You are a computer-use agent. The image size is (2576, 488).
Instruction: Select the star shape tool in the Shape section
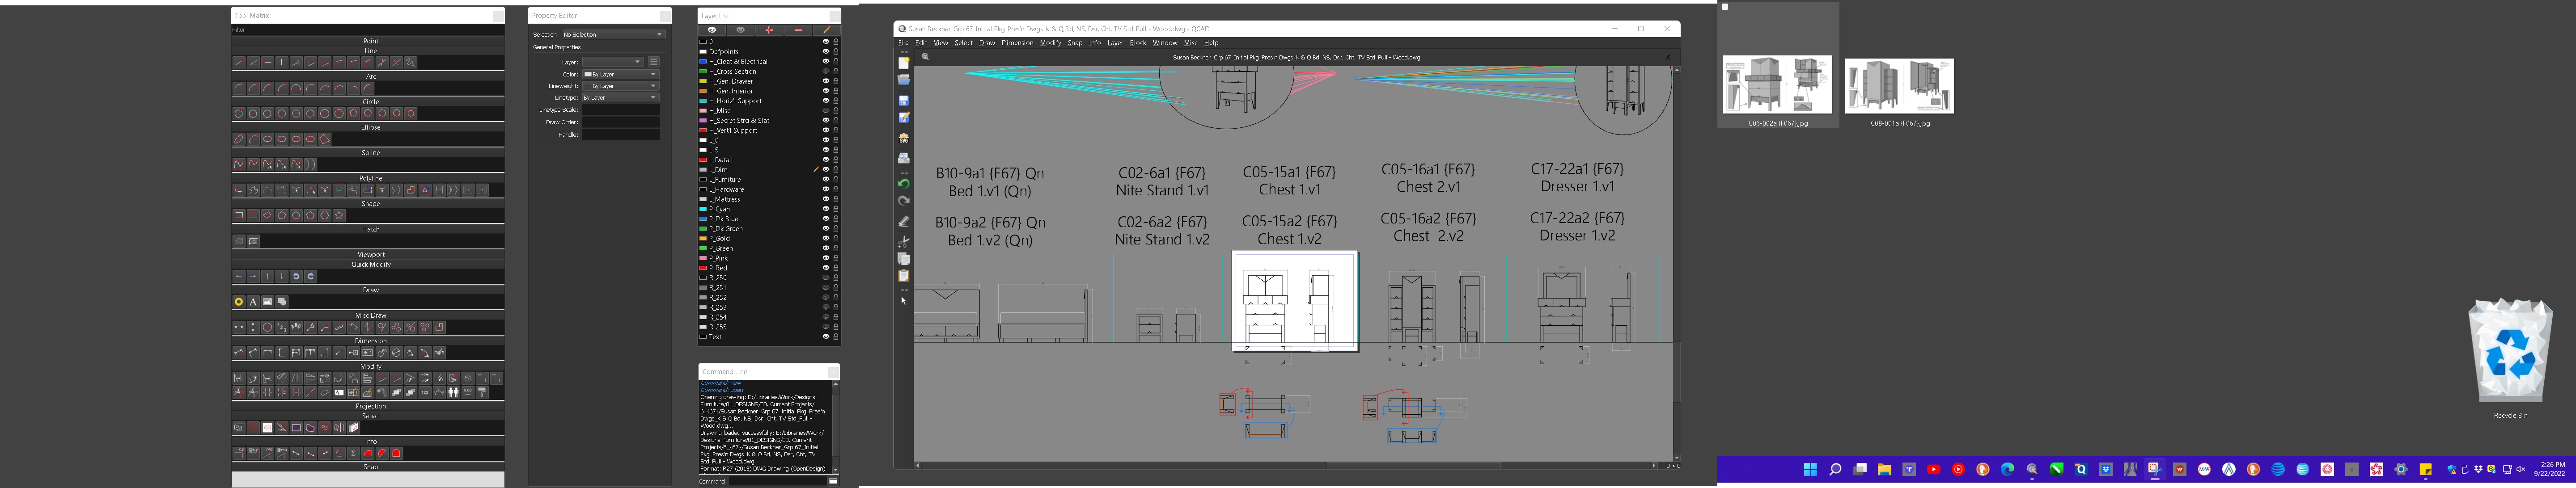[x=339, y=215]
